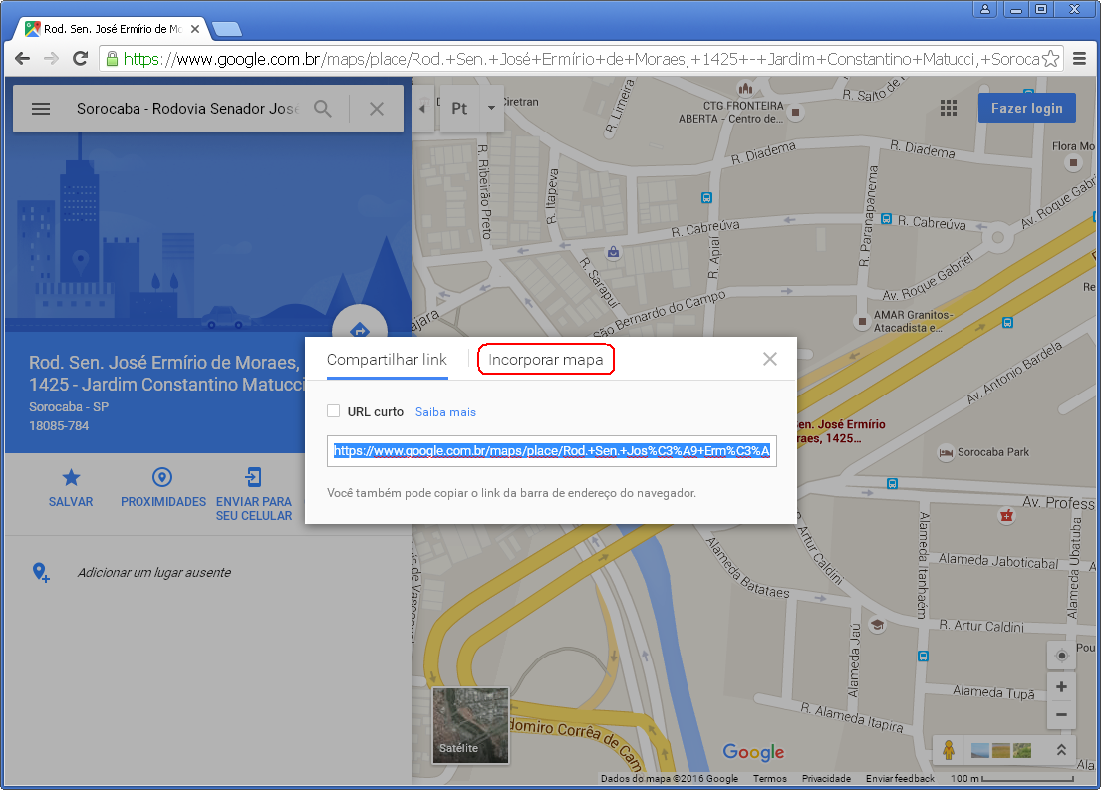1101x790 pixels.
Task: Show my current location on map
Action: [1061, 656]
